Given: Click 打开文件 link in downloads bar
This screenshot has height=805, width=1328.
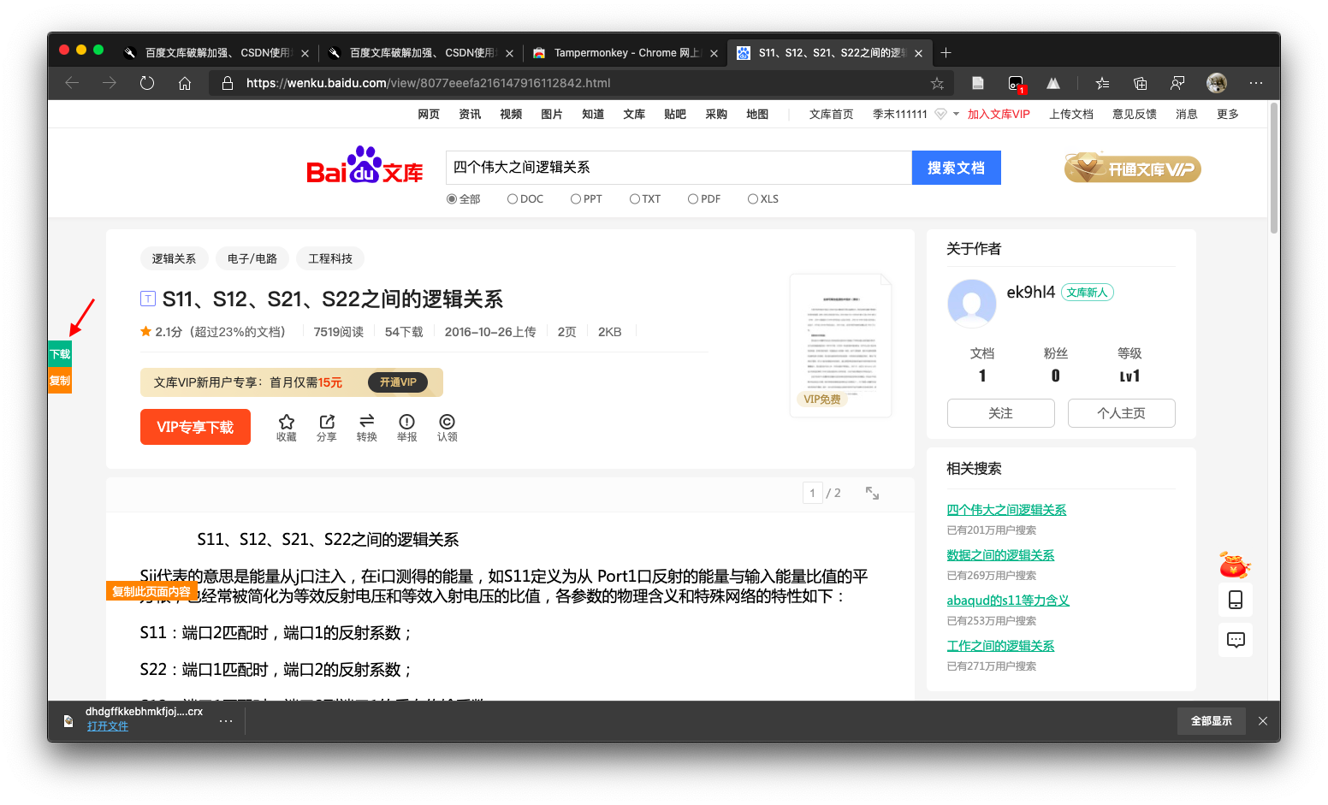Looking at the screenshot, I should coord(108,726).
